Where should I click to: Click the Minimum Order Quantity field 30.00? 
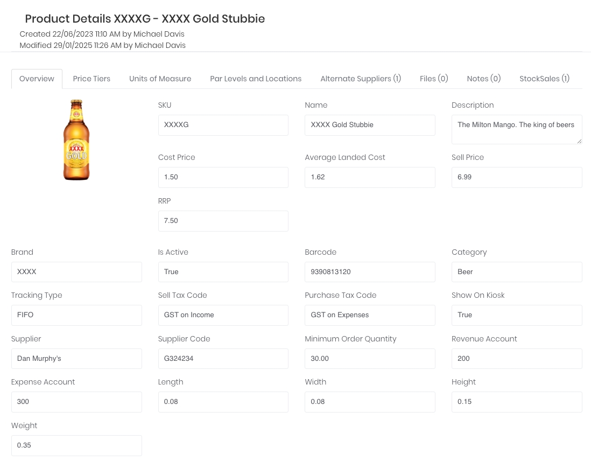[x=370, y=359]
